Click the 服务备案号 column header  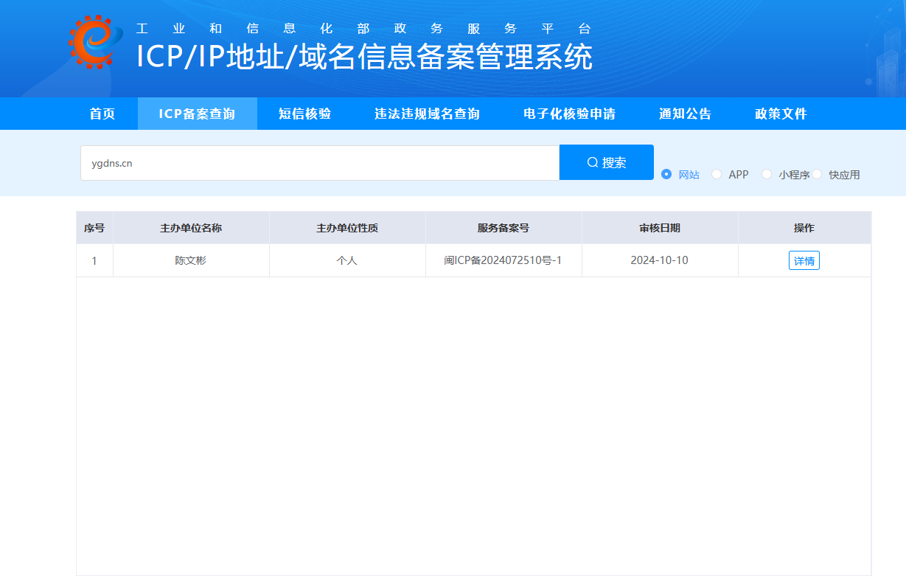[503, 228]
